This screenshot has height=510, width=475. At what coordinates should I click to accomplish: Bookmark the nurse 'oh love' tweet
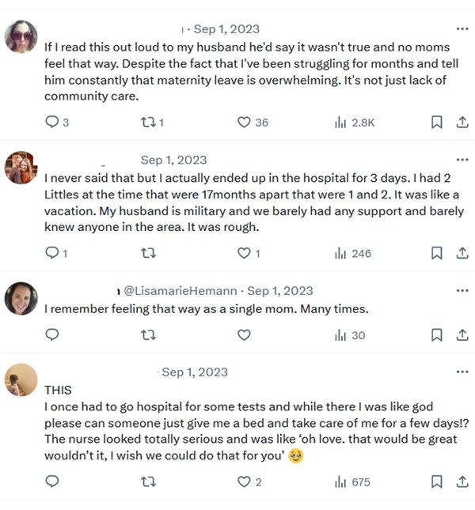tap(436, 482)
